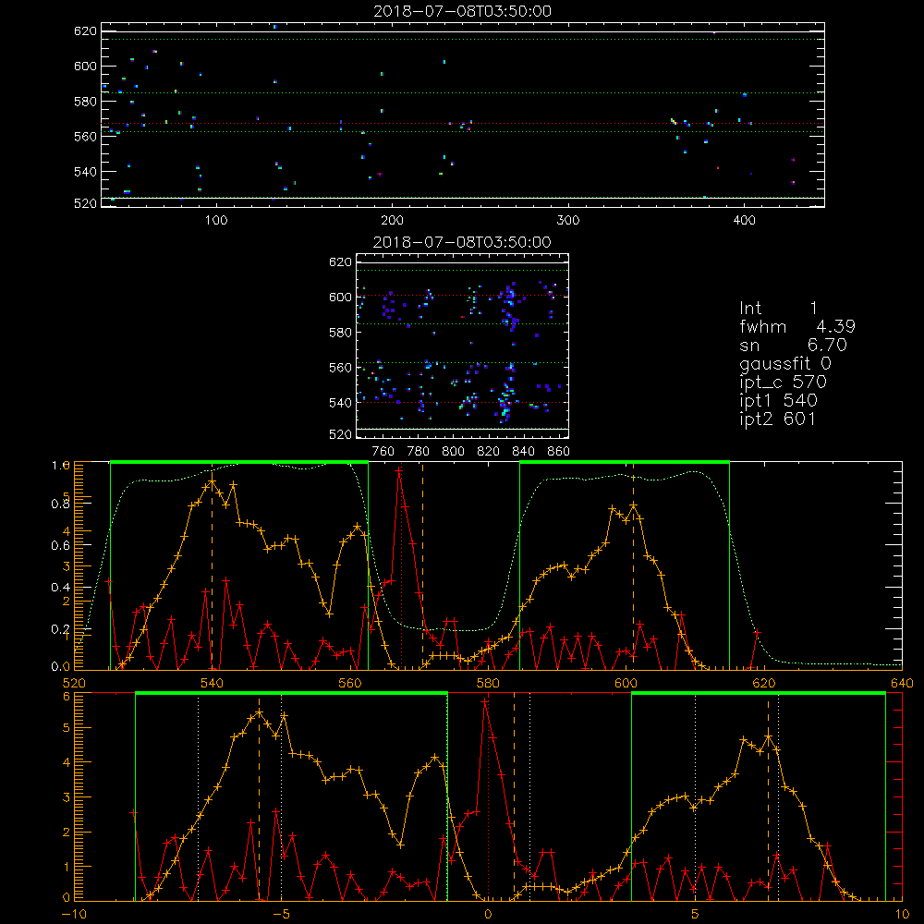The height and width of the screenshot is (924, 924).
Task: Click x-axis label 400 on wide scatter plot
Action: (x=744, y=221)
